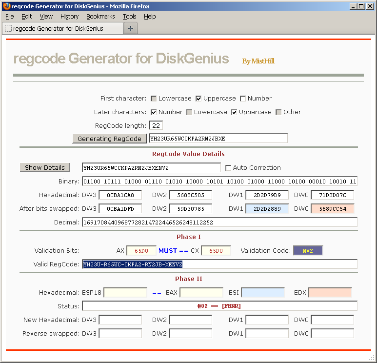Focus the pink EDX field
The width and height of the screenshot is (377, 363).
click(x=330, y=293)
